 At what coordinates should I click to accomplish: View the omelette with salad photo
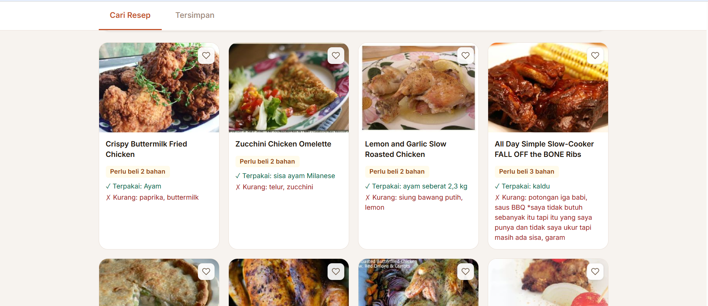coord(289,87)
